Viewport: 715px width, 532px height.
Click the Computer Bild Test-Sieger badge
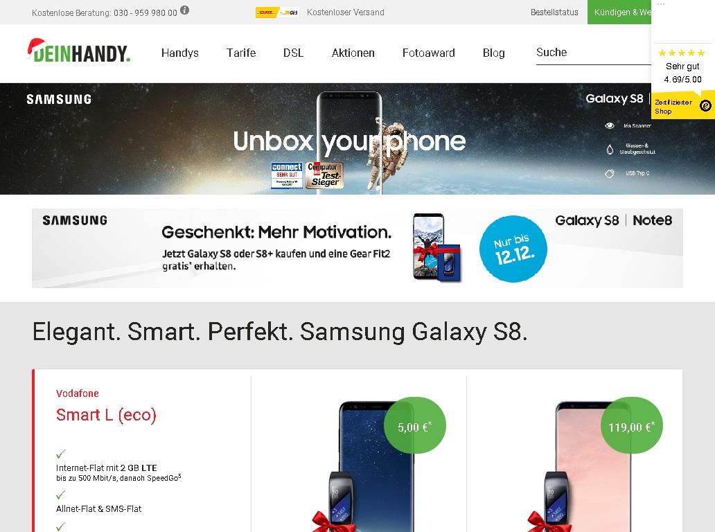coord(324,175)
